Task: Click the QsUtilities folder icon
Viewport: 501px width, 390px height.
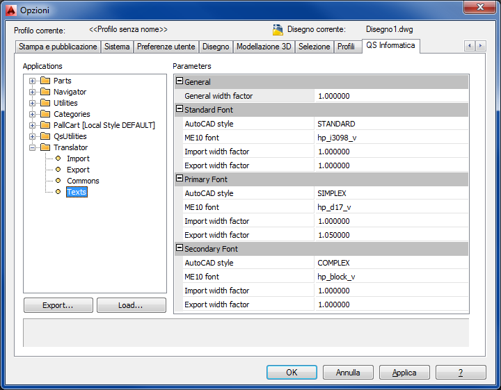Action: click(x=45, y=136)
